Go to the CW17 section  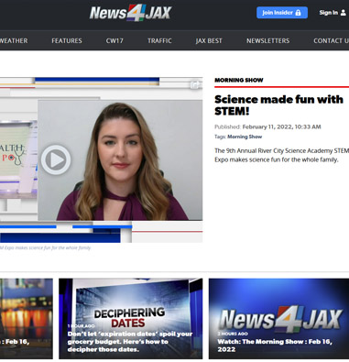coord(115,40)
